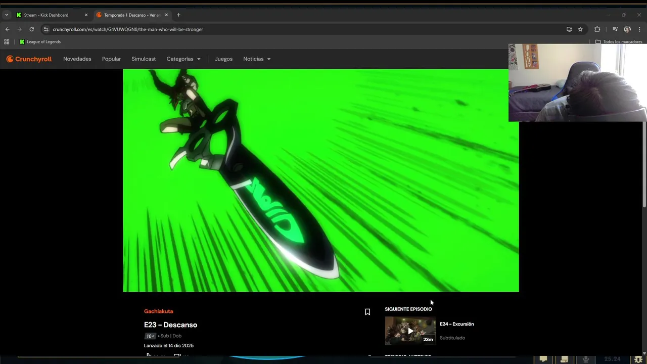Open the E24 – Excursión episode link
This screenshot has height=364, width=647.
456,324
